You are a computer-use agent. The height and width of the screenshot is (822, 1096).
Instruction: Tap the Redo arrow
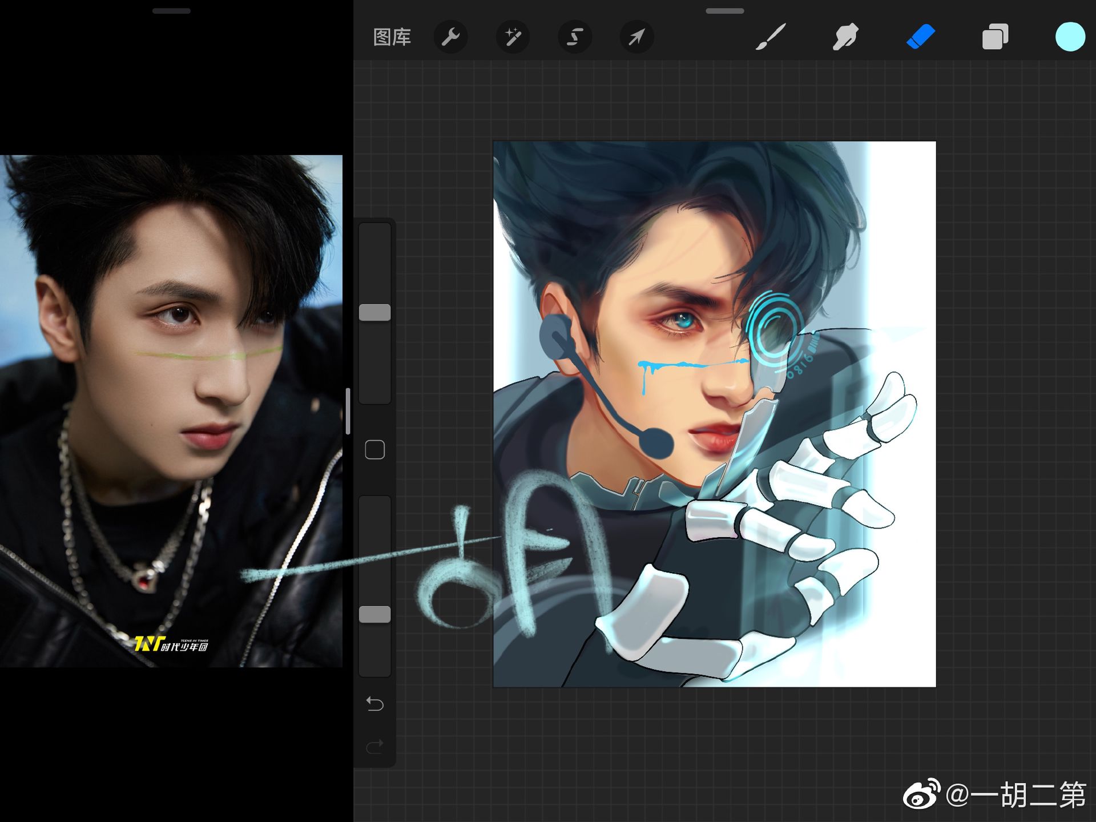[374, 746]
